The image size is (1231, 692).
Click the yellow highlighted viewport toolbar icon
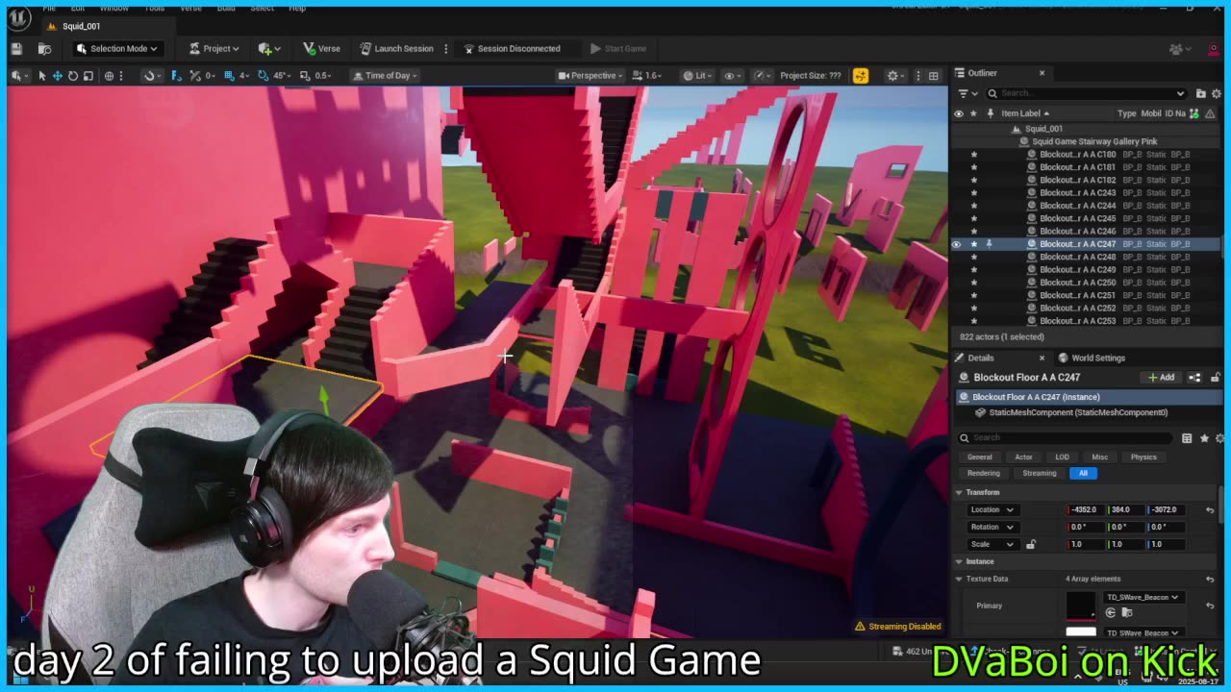click(x=860, y=75)
